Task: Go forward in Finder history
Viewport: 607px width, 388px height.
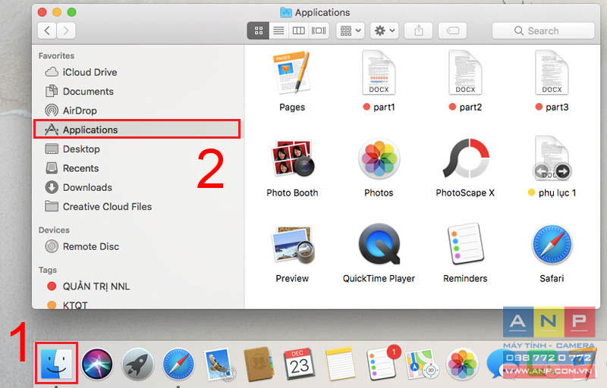Action: [66, 30]
